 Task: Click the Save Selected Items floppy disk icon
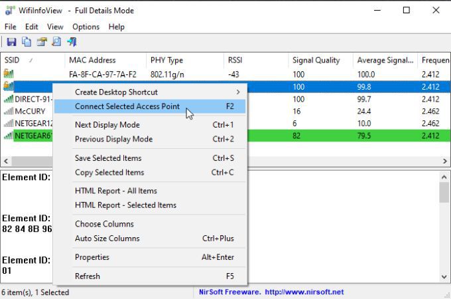[x=11, y=42]
